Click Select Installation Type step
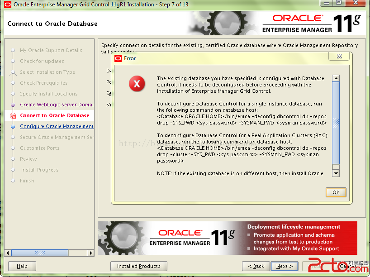 [x=47, y=72]
